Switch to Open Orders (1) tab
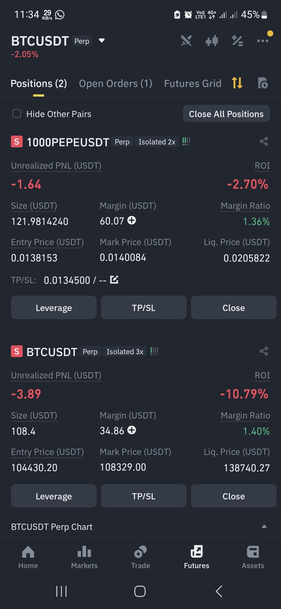This screenshot has width=281, height=609. pos(116,84)
